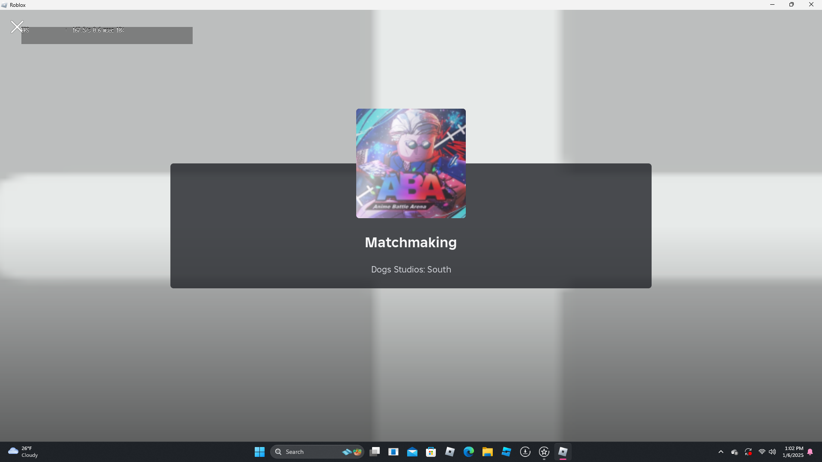Open notifications with the pink bell
The image size is (822, 462).
point(810,452)
